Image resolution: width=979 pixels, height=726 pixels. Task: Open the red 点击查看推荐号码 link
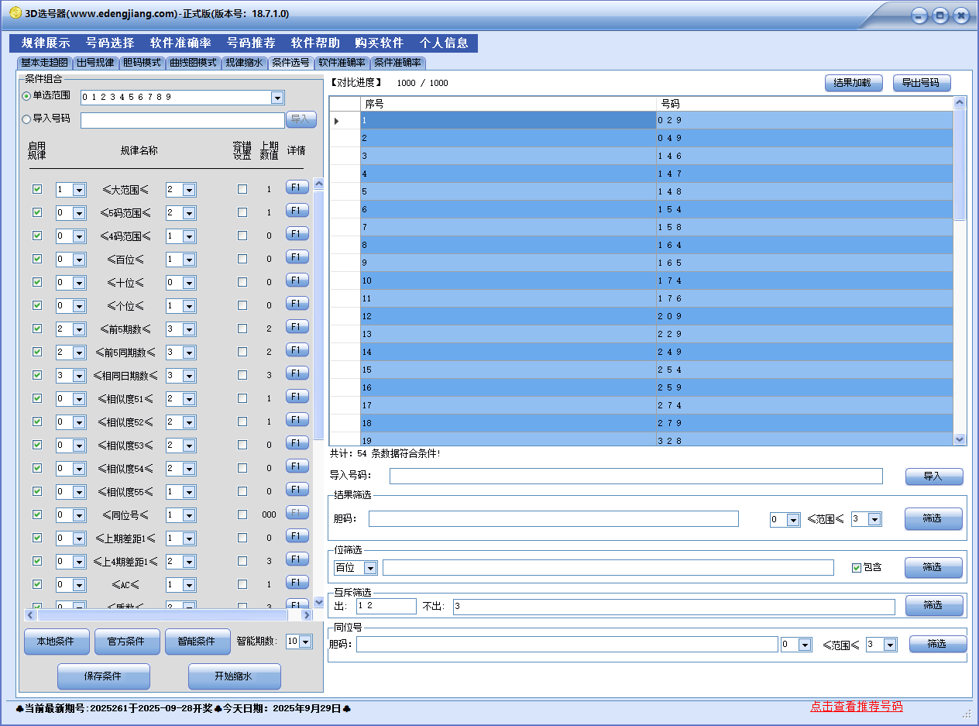[856, 707]
